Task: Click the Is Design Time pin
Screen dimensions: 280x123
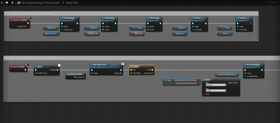Action: coord(28,26)
